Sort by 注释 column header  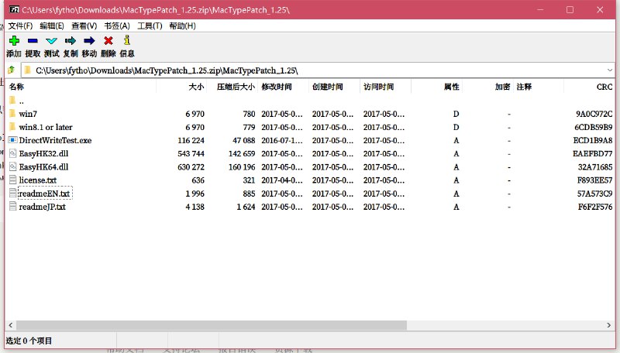click(539, 87)
